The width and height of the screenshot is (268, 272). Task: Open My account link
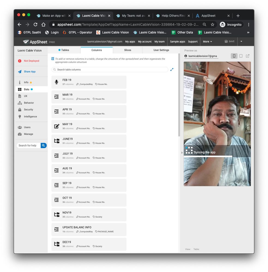[x=145, y=42]
